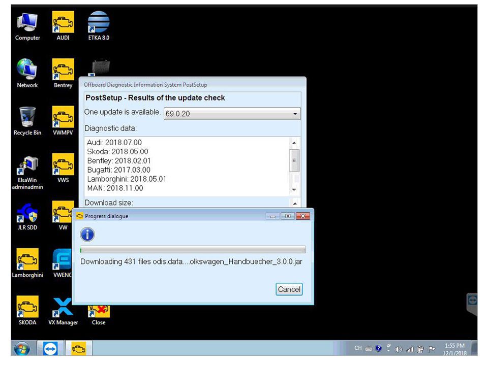The height and width of the screenshot is (368, 488).
Task: Cancel the download in Progress dialogue
Action: click(289, 289)
